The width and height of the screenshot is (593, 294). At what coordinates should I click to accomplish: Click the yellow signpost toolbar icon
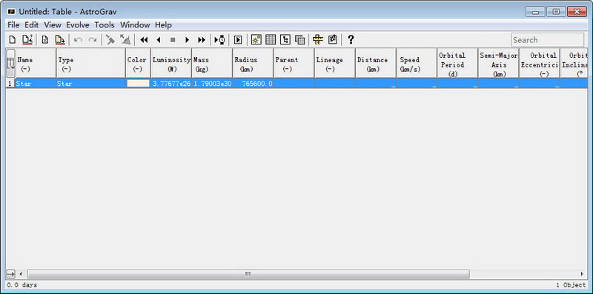pyautogui.click(x=318, y=40)
